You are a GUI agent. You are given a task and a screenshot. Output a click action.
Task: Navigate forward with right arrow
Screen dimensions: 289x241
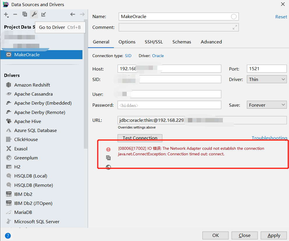(x=82, y=14)
